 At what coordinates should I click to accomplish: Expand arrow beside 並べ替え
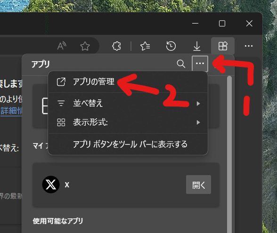(x=198, y=104)
